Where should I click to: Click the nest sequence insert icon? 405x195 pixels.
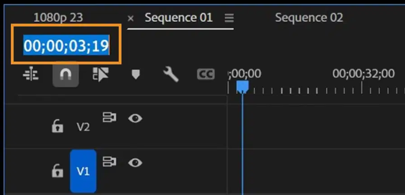(x=31, y=74)
